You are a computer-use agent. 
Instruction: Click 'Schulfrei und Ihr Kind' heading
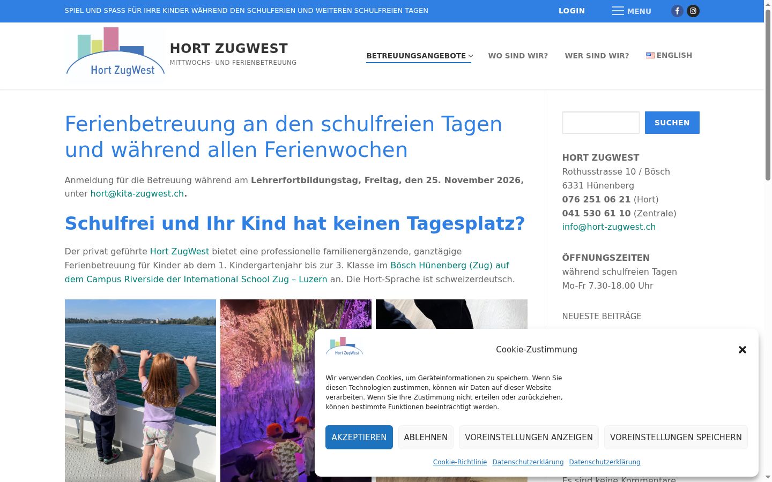[295, 223]
